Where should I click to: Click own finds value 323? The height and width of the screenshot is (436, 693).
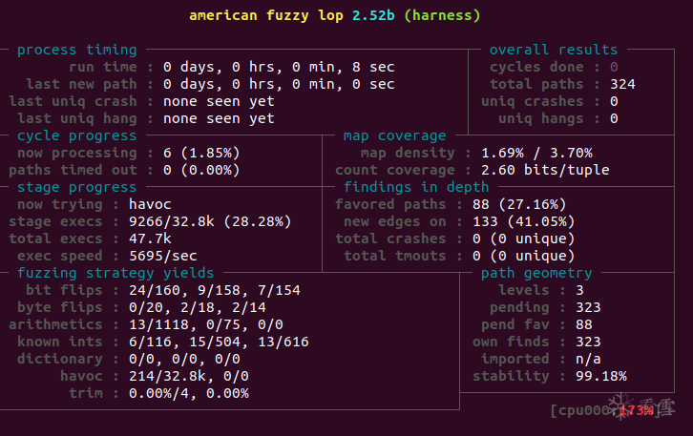pyautogui.click(x=588, y=343)
